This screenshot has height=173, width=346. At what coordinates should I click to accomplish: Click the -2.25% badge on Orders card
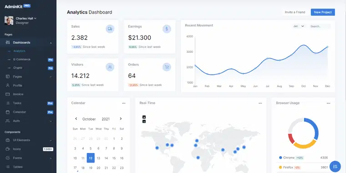tap(133, 85)
